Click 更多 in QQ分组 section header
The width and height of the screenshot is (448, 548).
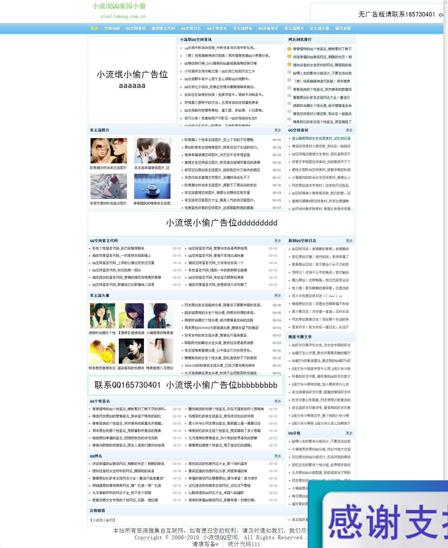pos(349,433)
